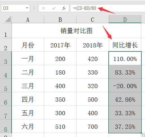Screen dimensions: 145x137
Task: Click the title cell 销量对比图
Action: [76, 31]
